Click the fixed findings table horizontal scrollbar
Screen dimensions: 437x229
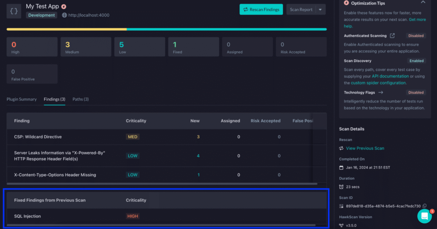[x=161, y=225]
